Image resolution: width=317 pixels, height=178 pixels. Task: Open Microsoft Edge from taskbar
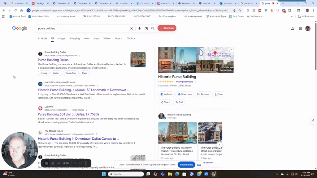click(177, 174)
